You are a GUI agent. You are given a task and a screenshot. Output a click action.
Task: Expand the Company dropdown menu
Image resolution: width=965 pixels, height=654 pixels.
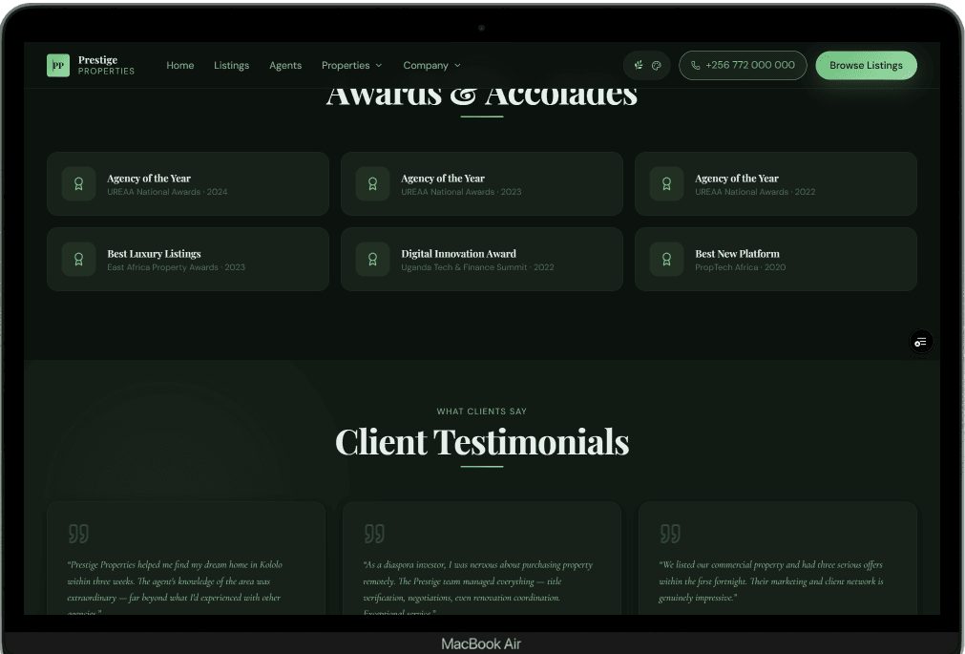(431, 66)
